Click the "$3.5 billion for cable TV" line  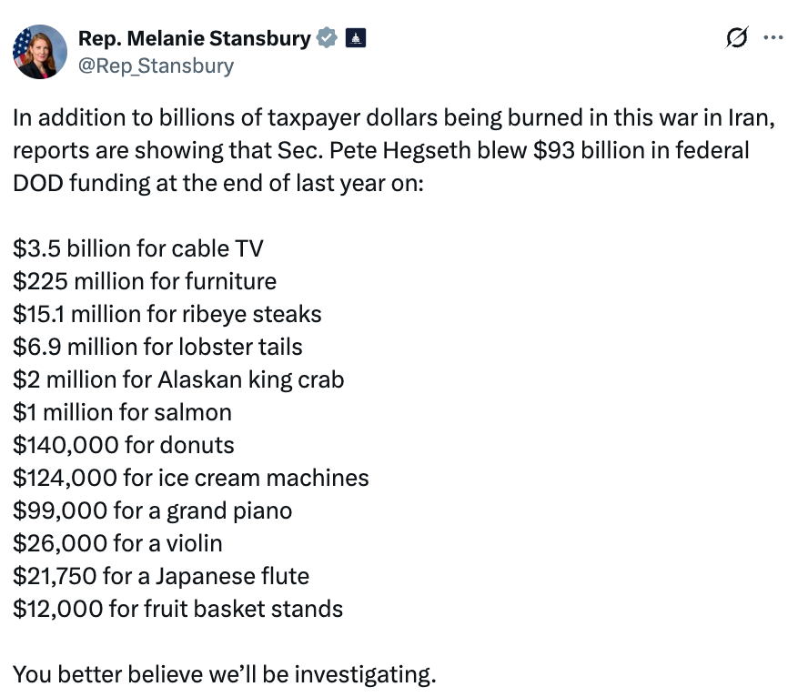pyautogui.click(x=138, y=248)
